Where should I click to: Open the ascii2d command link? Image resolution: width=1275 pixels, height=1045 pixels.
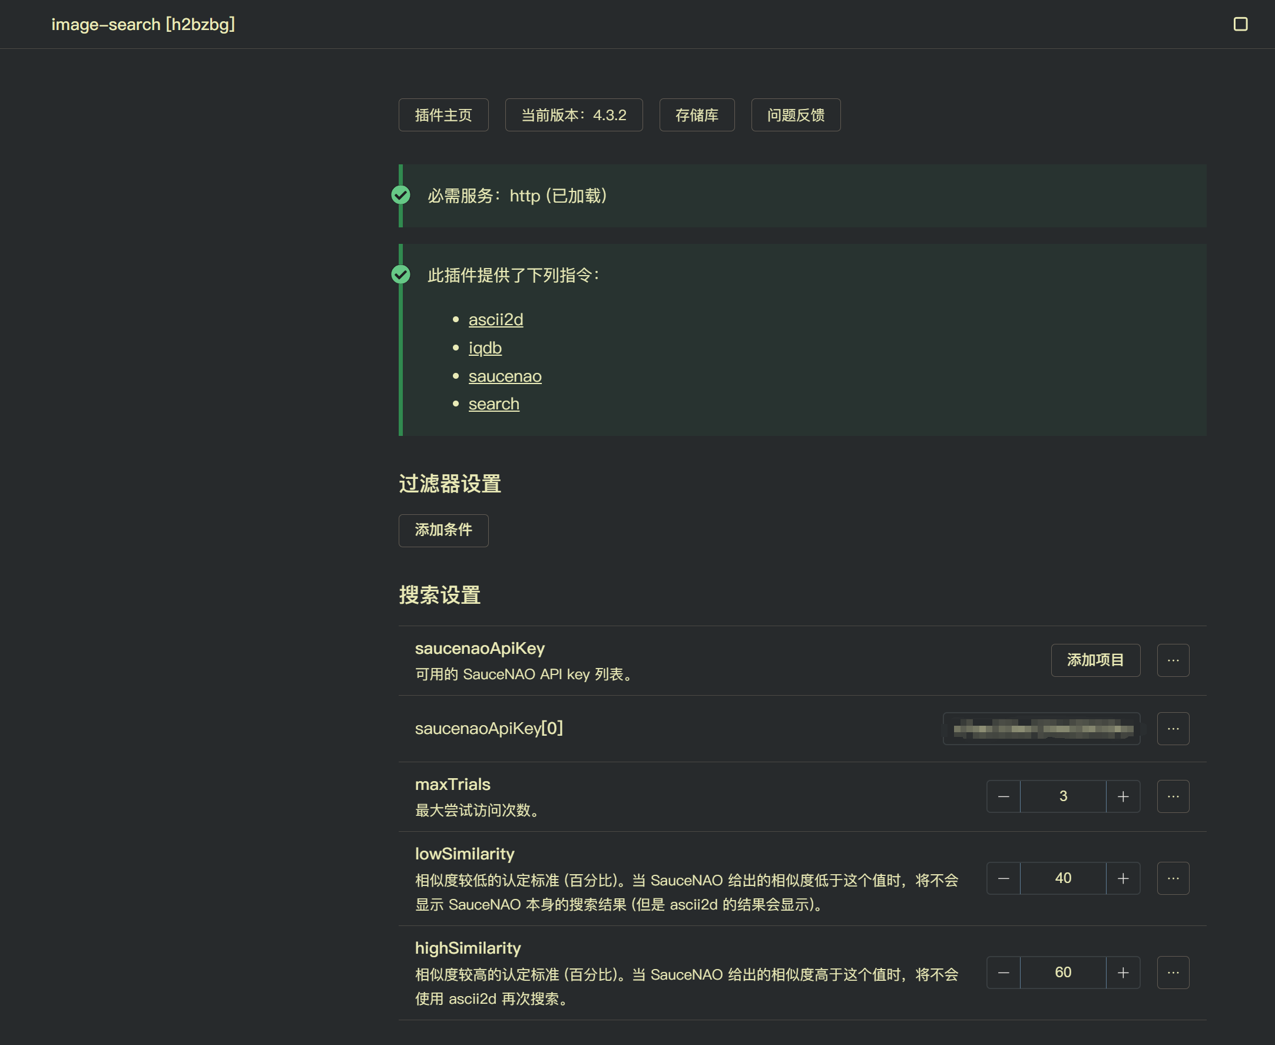click(x=496, y=320)
